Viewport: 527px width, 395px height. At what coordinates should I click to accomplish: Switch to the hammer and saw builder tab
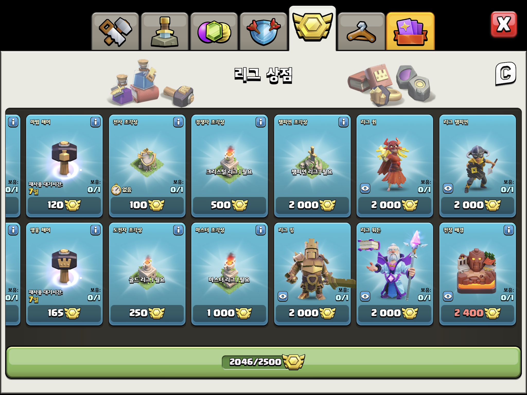[115, 31]
